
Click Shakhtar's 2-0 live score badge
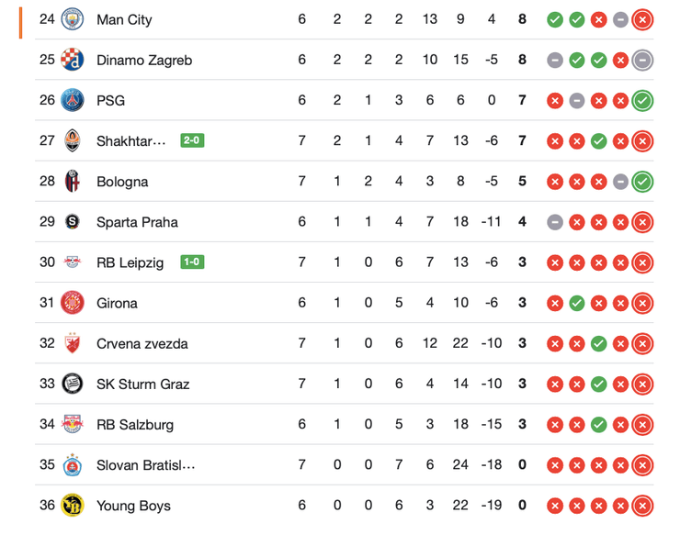tap(192, 140)
